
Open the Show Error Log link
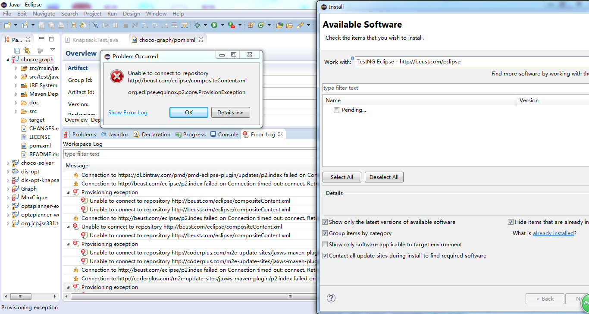point(128,113)
